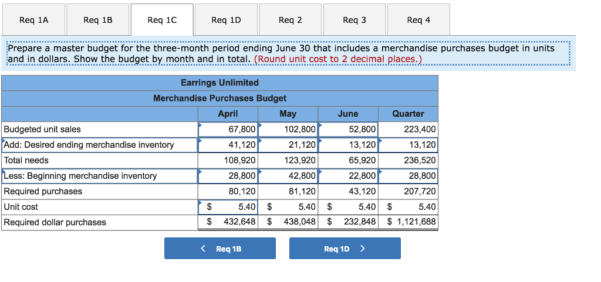This screenshot has width=601, height=282.
Task: Edit May budgeted unit sales cell
Action: 288,130
